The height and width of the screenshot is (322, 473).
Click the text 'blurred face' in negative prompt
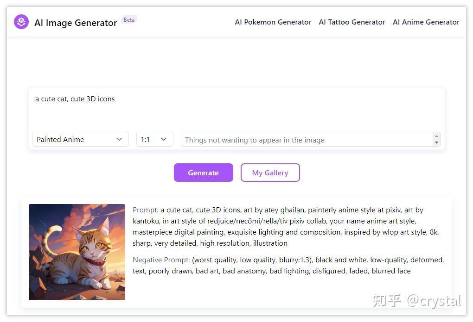point(391,271)
